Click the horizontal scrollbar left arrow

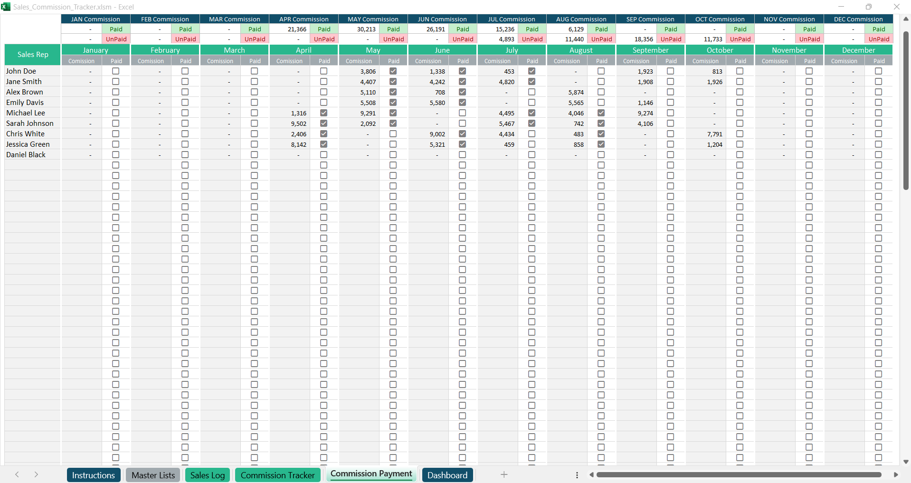(x=591, y=475)
